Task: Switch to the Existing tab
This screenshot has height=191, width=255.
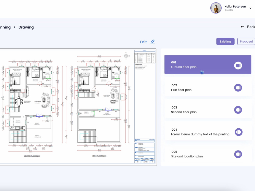Action: [x=225, y=42]
